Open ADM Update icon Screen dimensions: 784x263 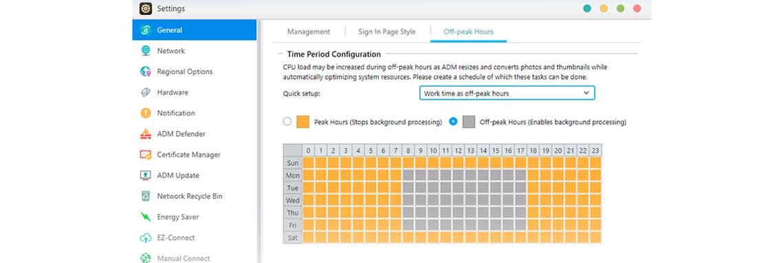coord(146,175)
